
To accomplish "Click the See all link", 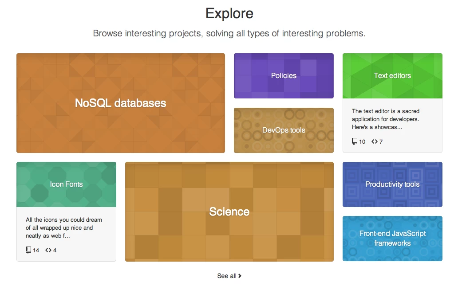I will (x=229, y=276).
